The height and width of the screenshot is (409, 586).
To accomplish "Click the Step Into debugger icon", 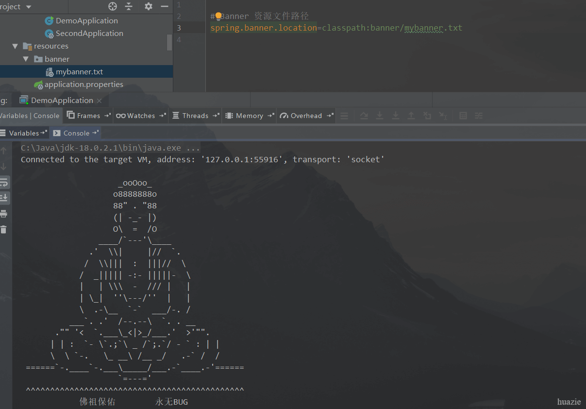I will (x=380, y=116).
